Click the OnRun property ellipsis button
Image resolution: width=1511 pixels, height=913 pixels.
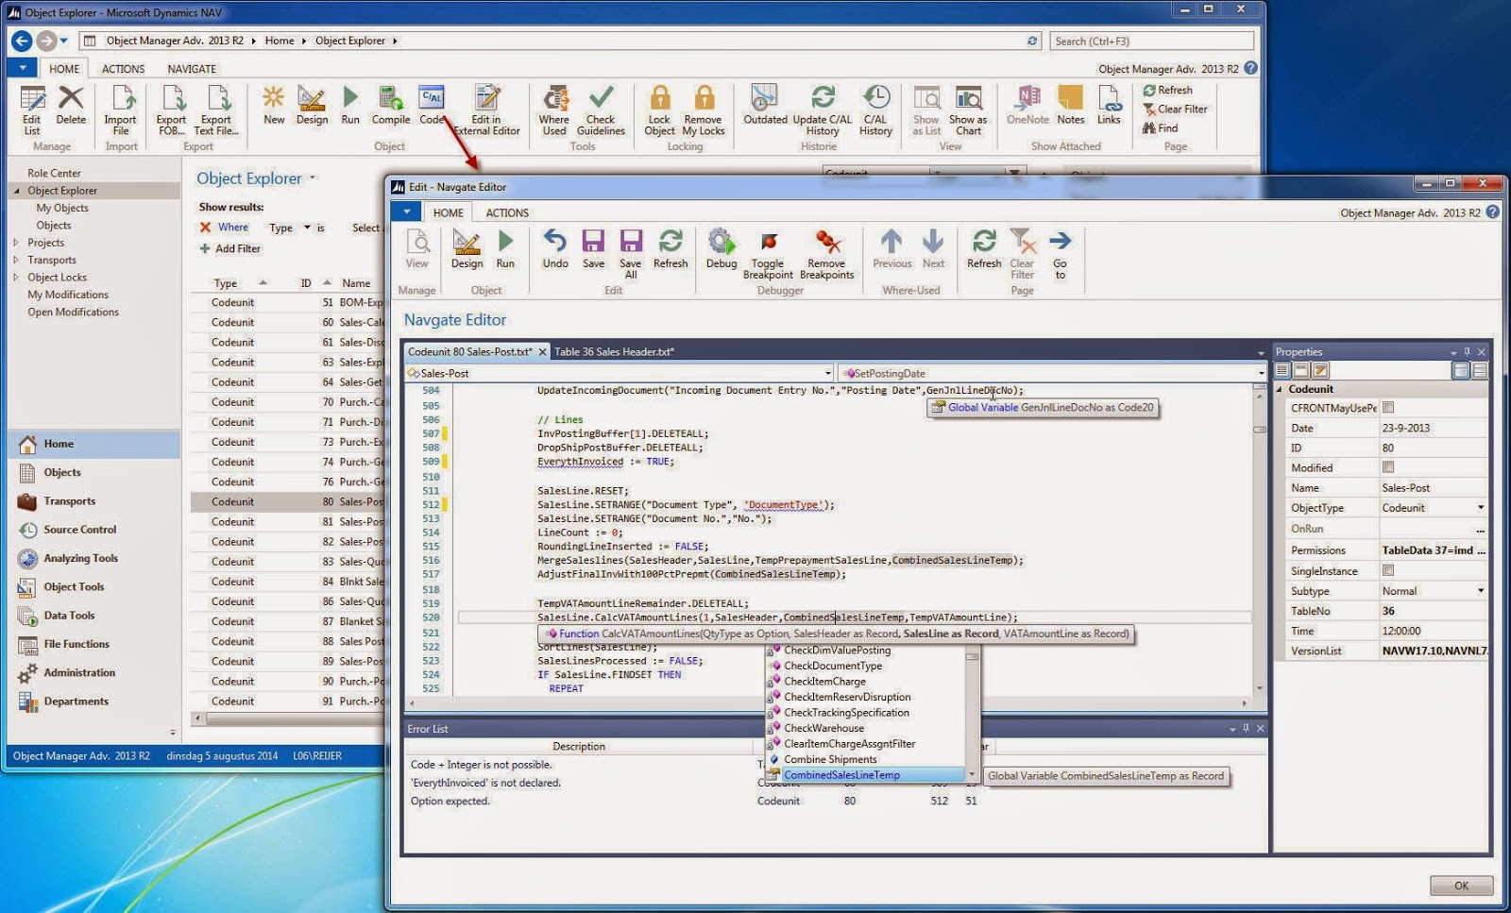[1481, 529]
